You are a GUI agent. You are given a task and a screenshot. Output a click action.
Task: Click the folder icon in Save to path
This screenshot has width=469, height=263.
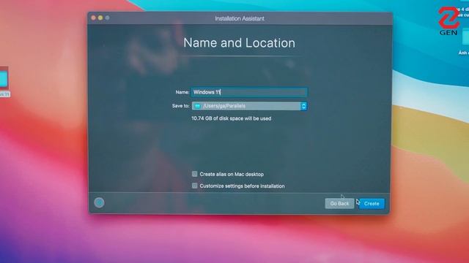(197, 106)
